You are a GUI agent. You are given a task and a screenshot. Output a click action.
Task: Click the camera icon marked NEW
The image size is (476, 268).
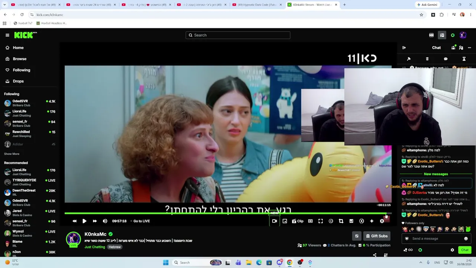[x=274, y=221]
